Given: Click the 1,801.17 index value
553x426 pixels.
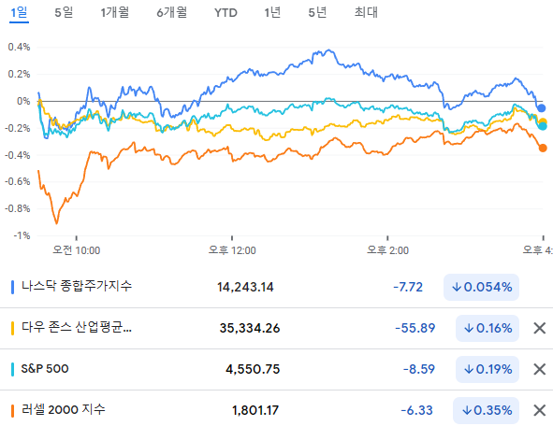Looking at the screenshot, I should pos(255,410).
